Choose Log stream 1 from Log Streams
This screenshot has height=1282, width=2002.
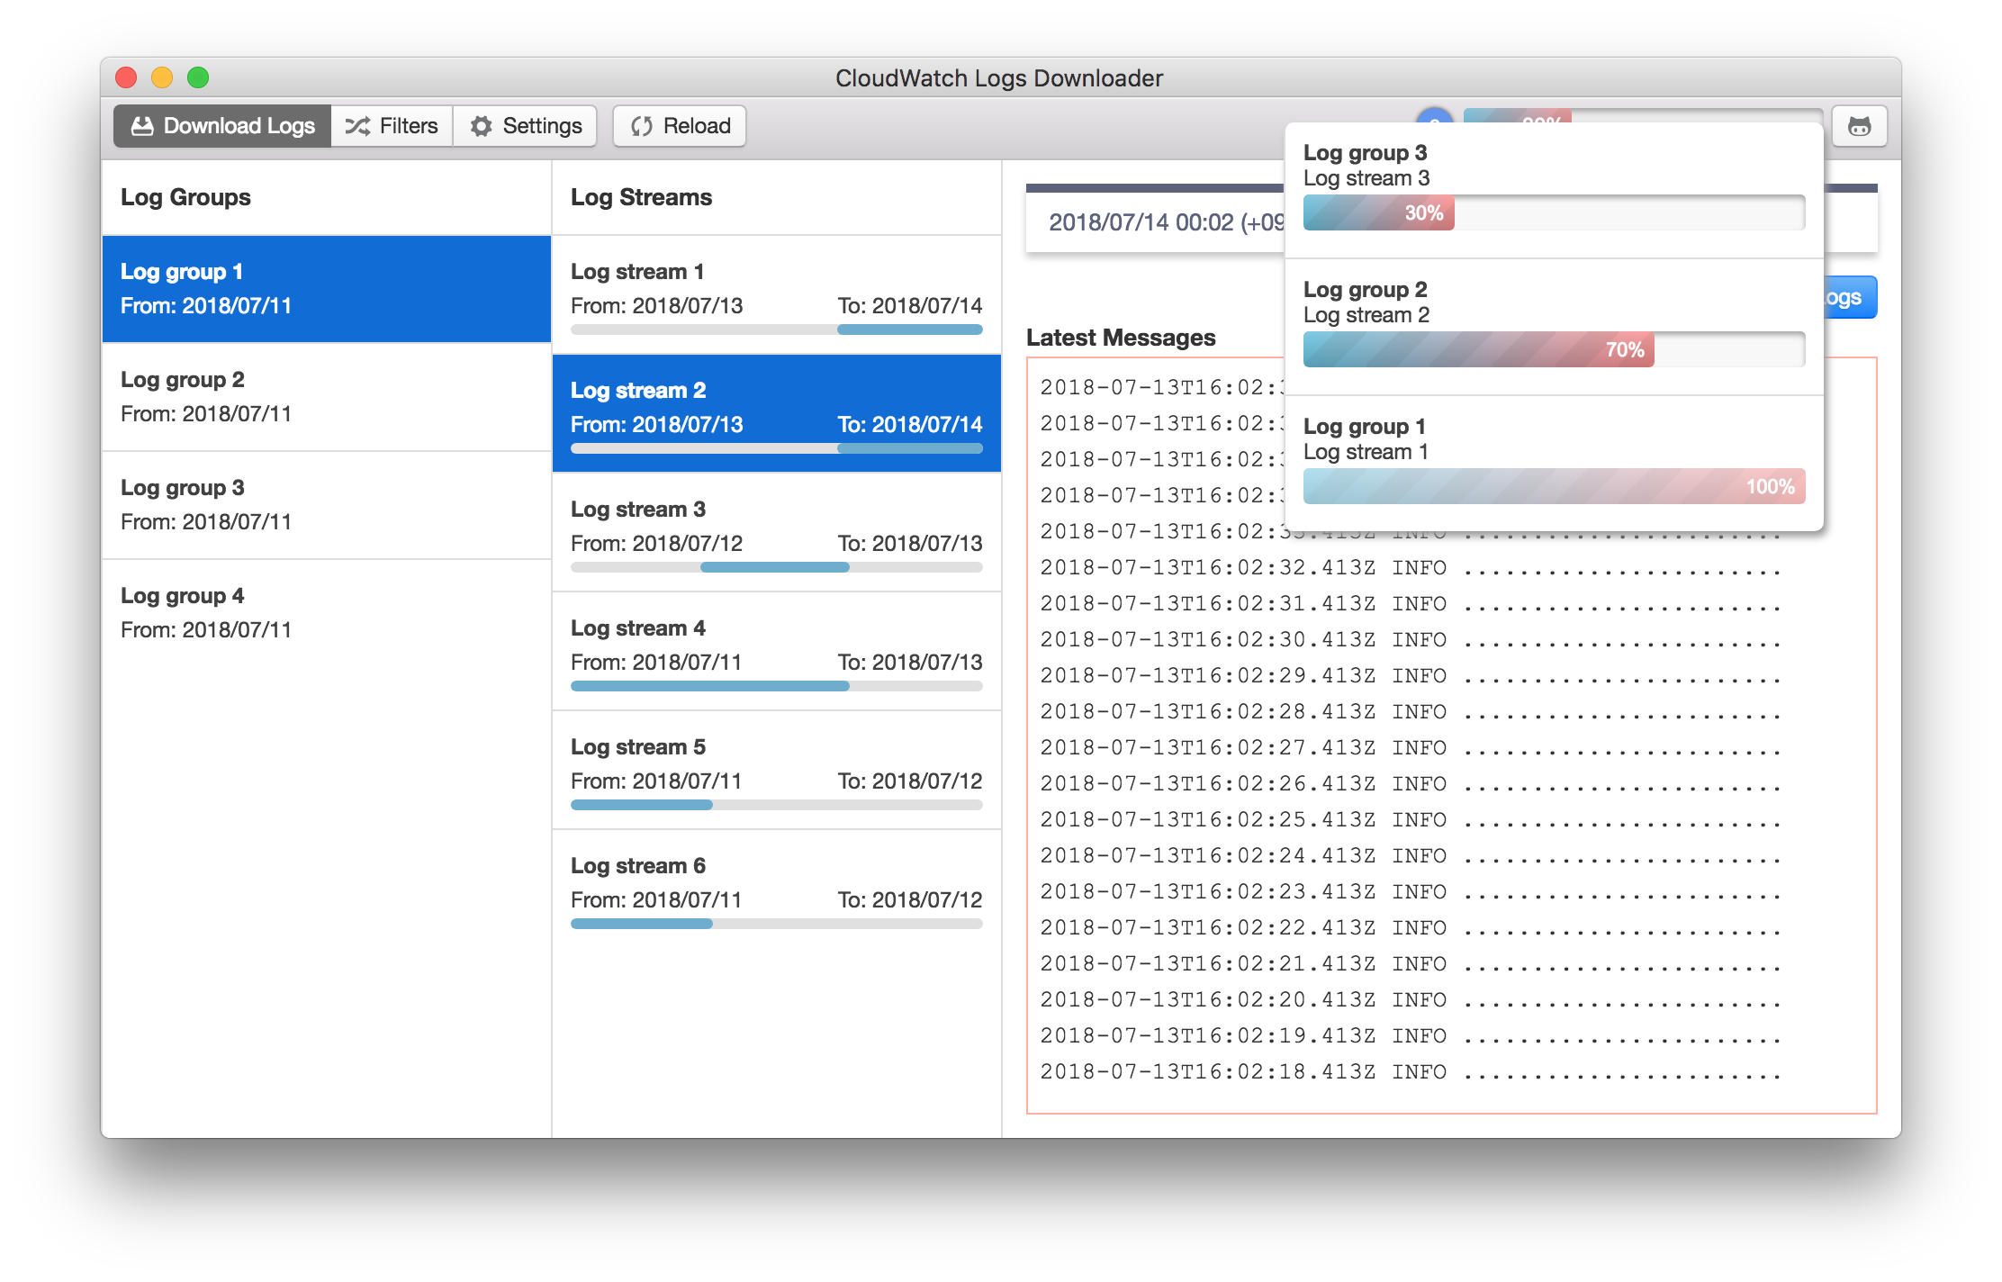tap(776, 288)
